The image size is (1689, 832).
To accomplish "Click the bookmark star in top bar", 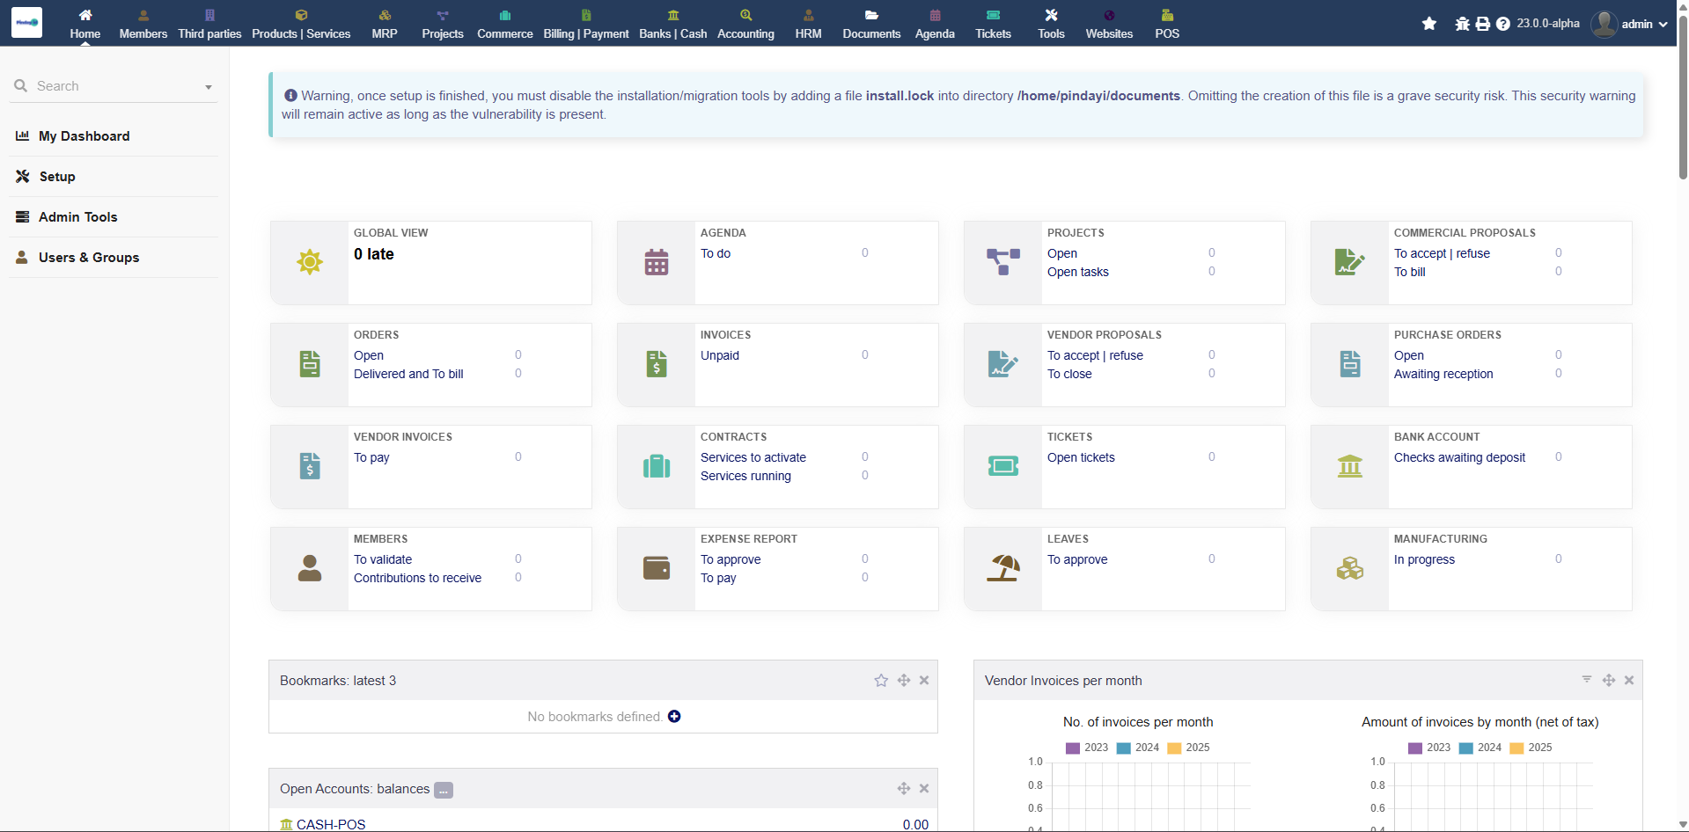I will 1429,24.
